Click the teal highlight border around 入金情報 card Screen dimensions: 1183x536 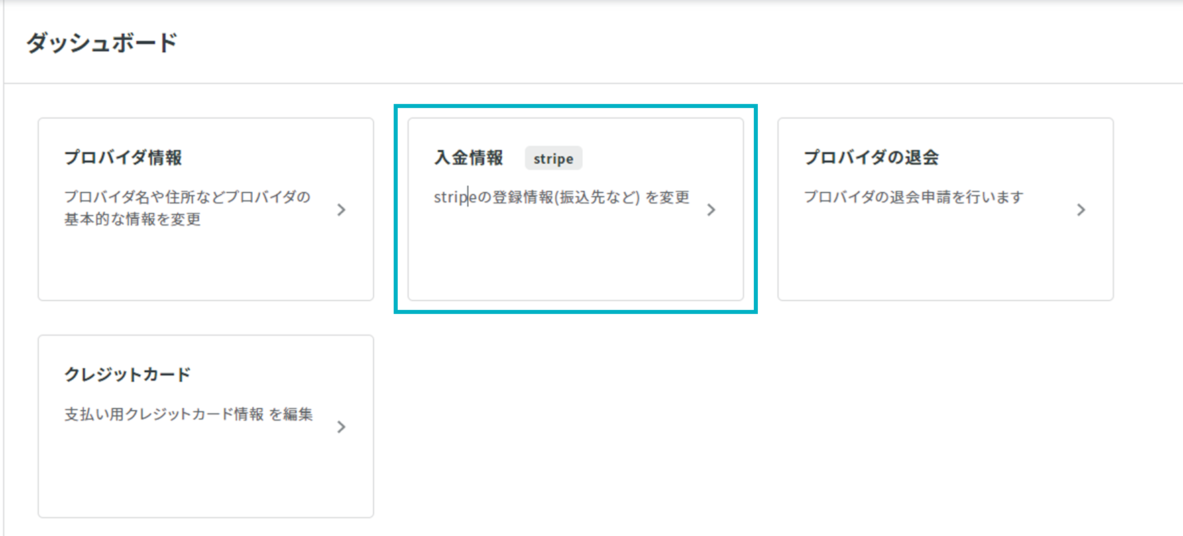coord(575,107)
